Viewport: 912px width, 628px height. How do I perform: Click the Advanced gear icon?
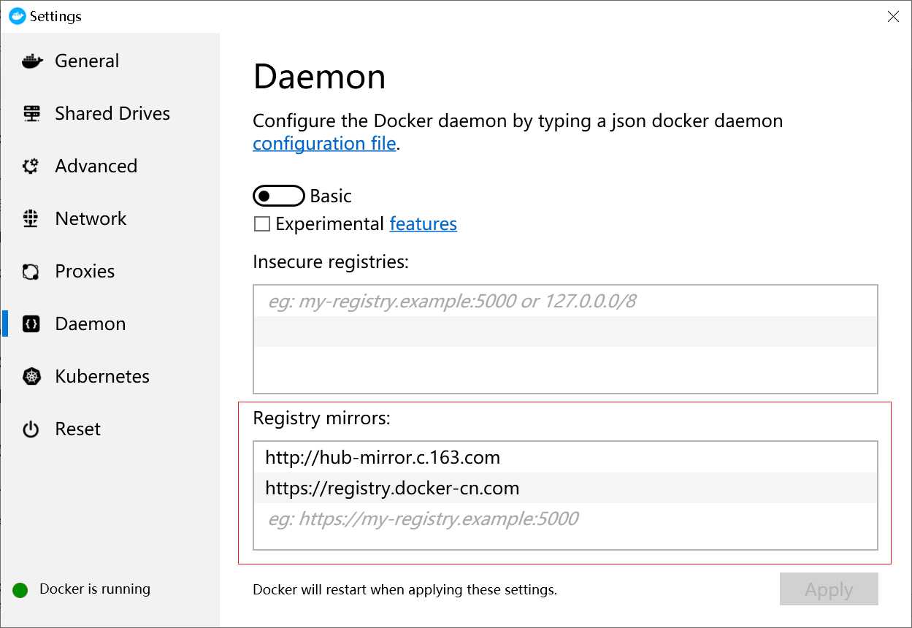tap(31, 166)
